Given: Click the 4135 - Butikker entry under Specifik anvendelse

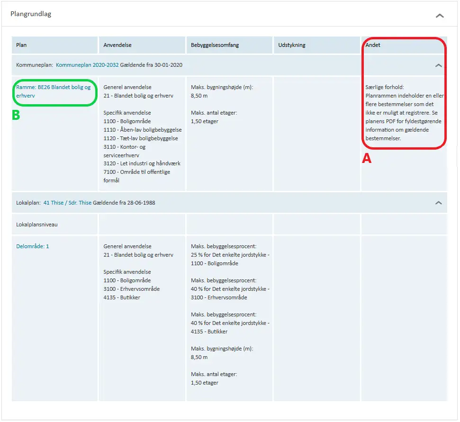Looking at the screenshot, I should click(x=122, y=297).
